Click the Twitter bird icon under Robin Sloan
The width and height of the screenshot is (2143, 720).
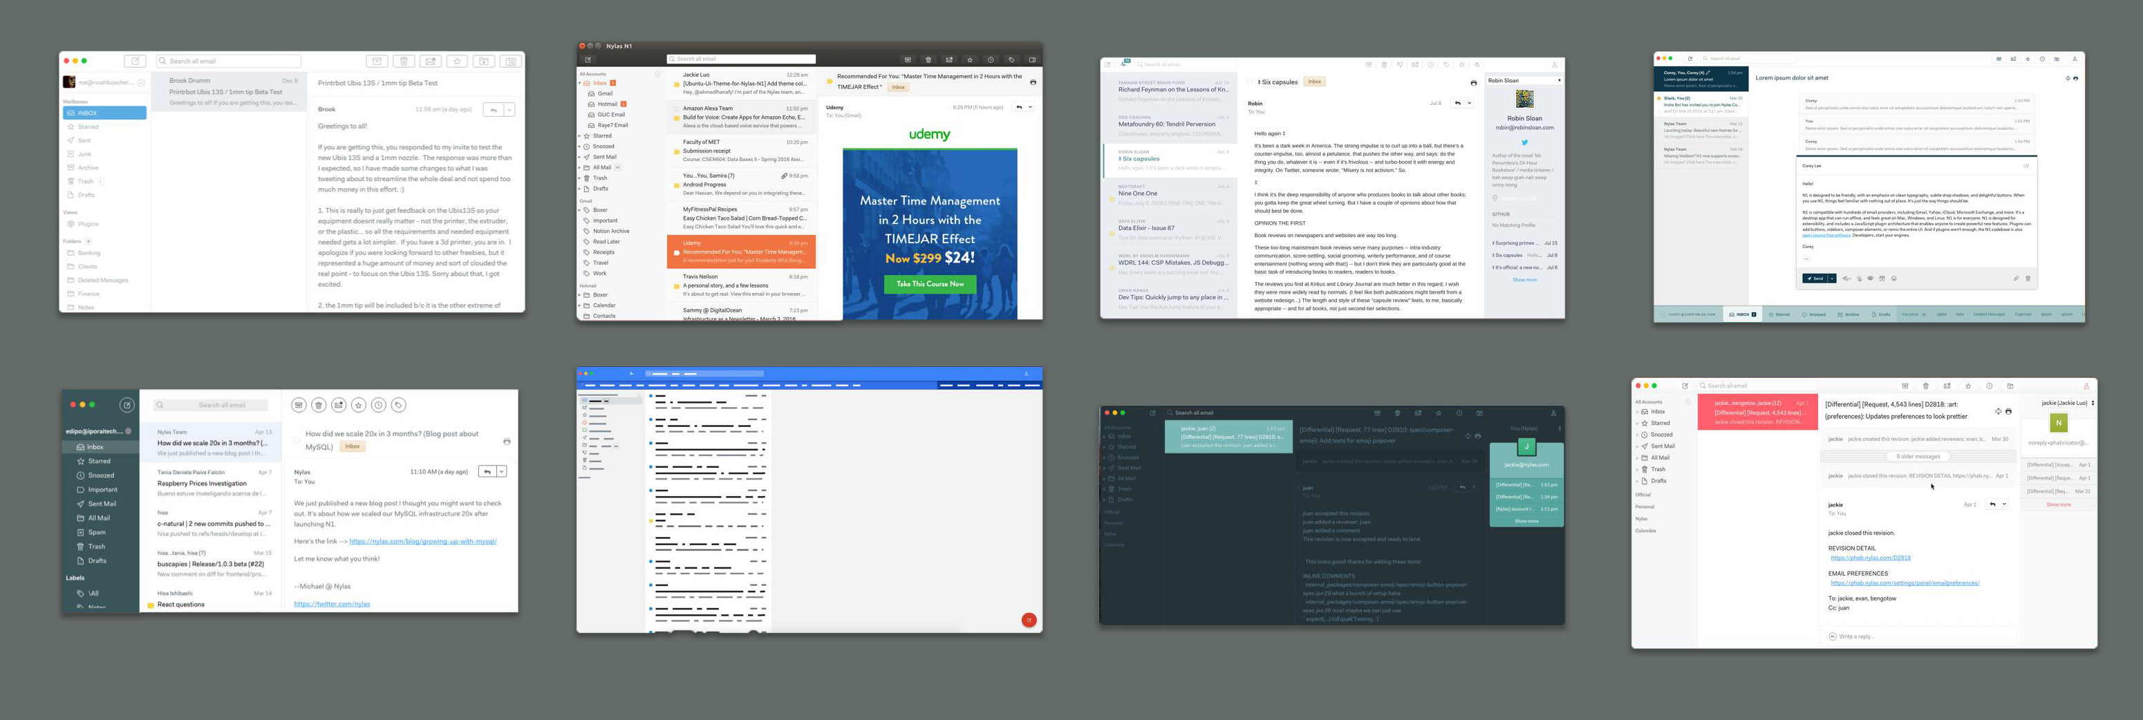coord(1524,143)
